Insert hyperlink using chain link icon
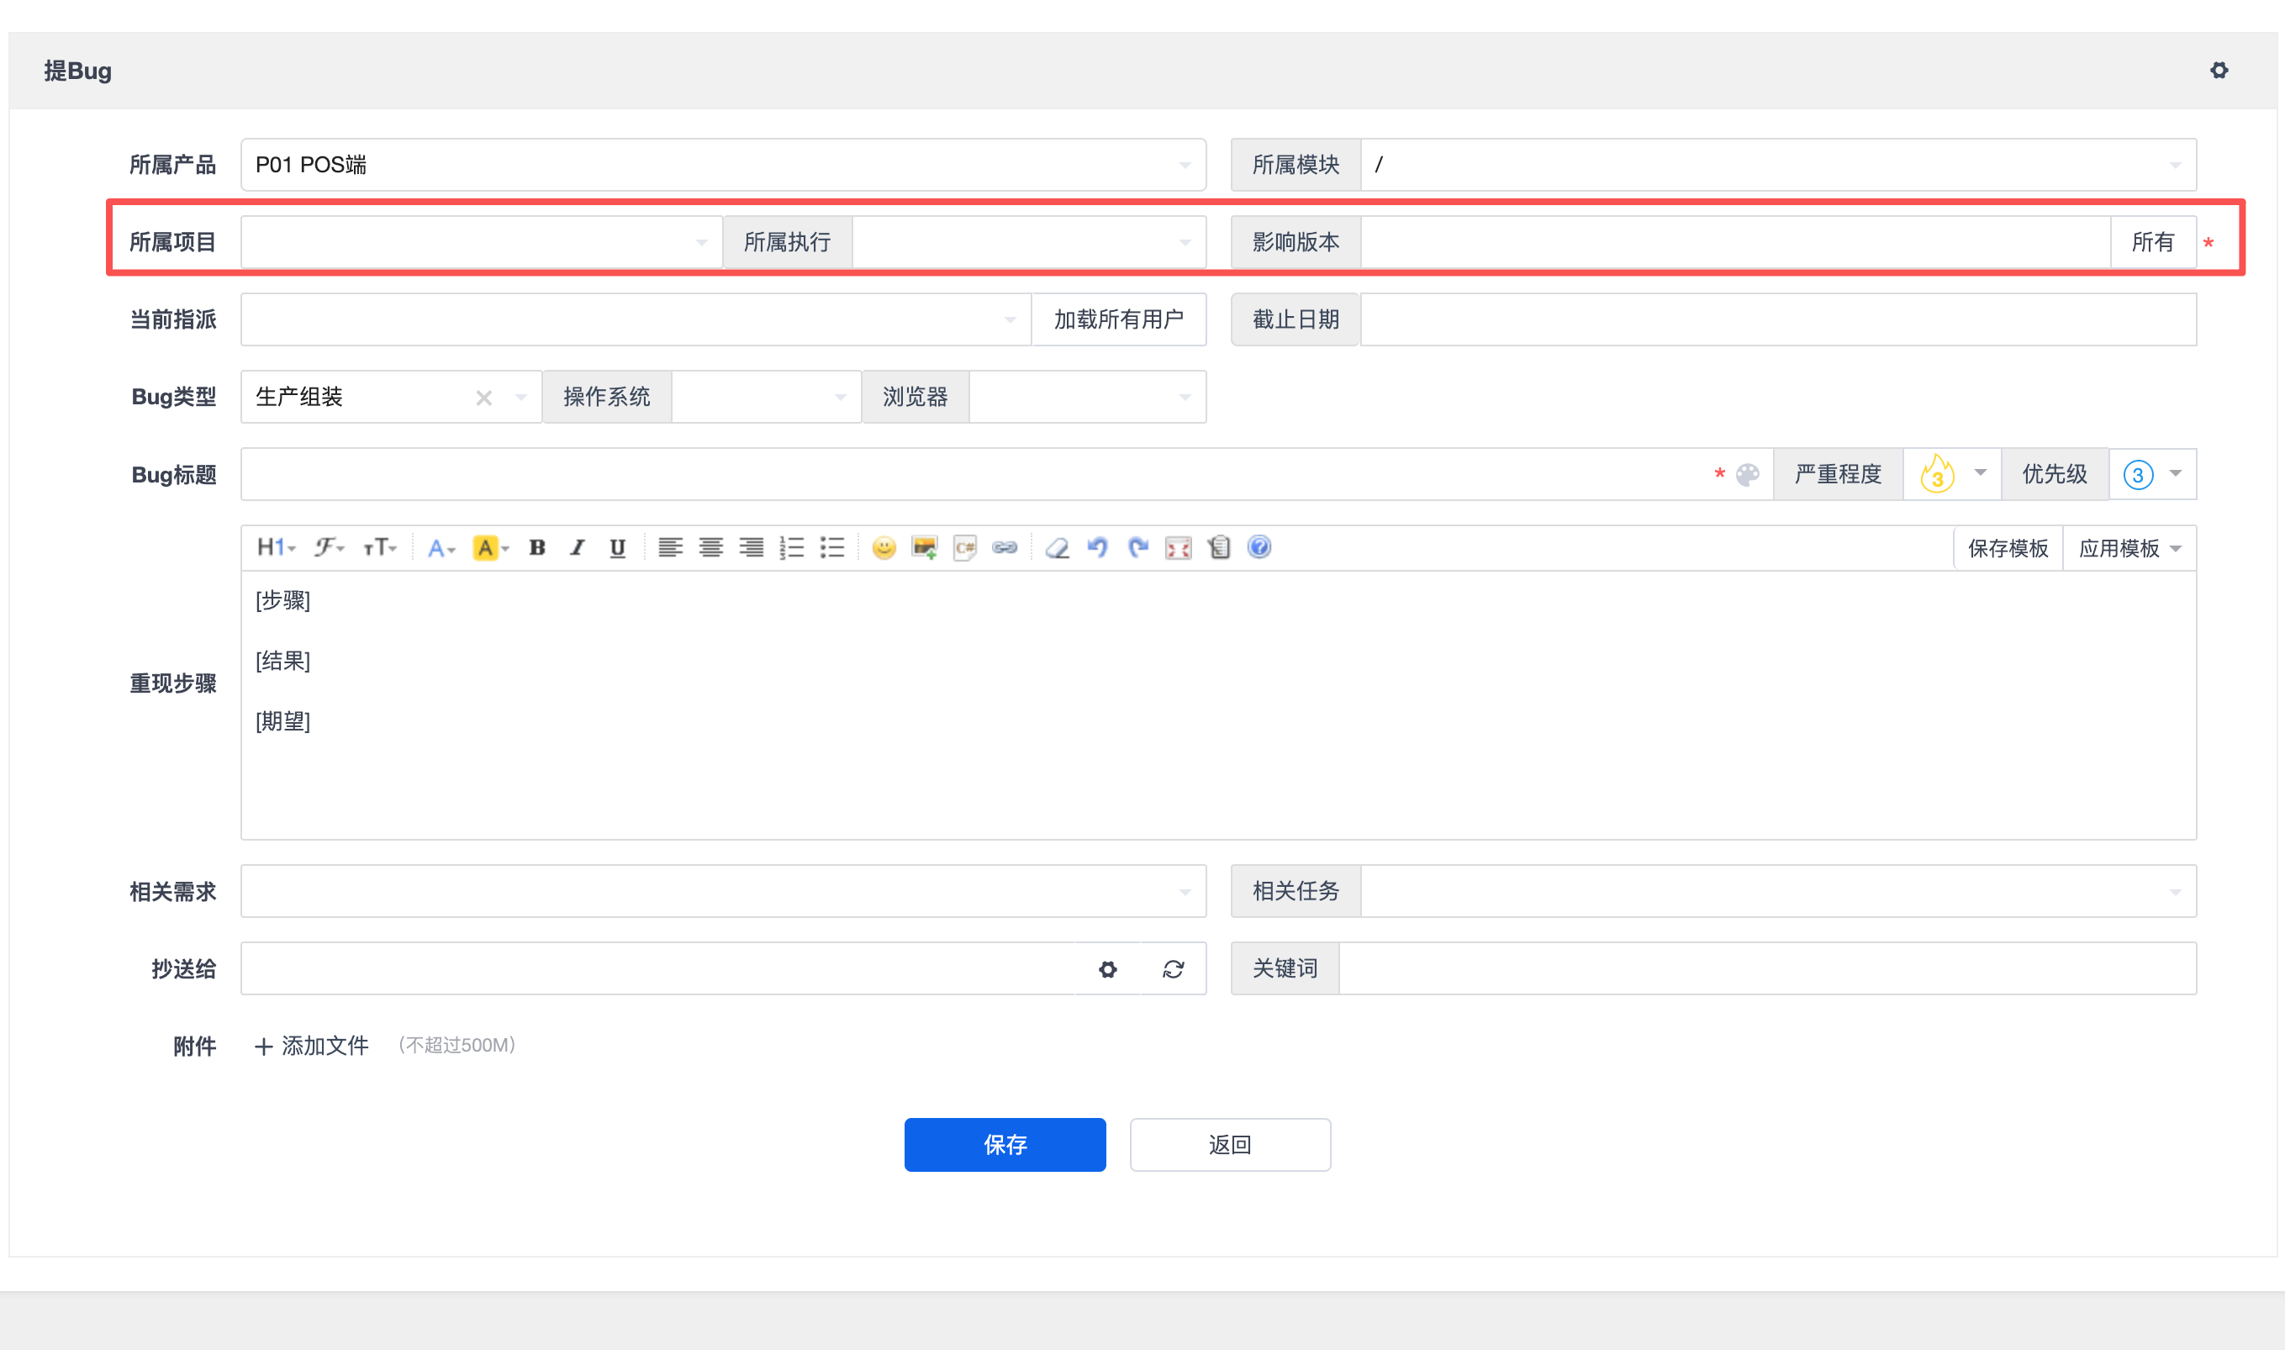This screenshot has height=1350, width=2285. click(1005, 547)
